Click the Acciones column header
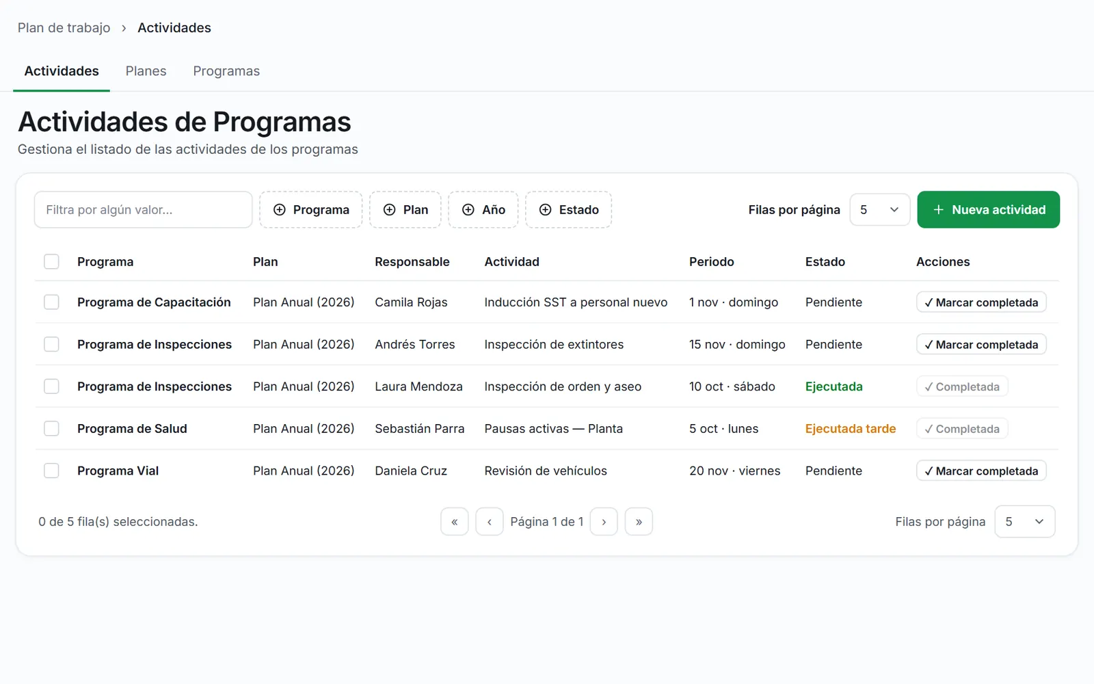The width and height of the screenshot is (1094, 684). [x=943, y=262]
